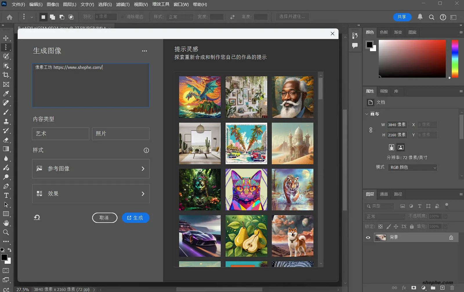Screen dimensions: 464x292
Task: Open the color mode RGB dropdown
Action: (412, 168)
